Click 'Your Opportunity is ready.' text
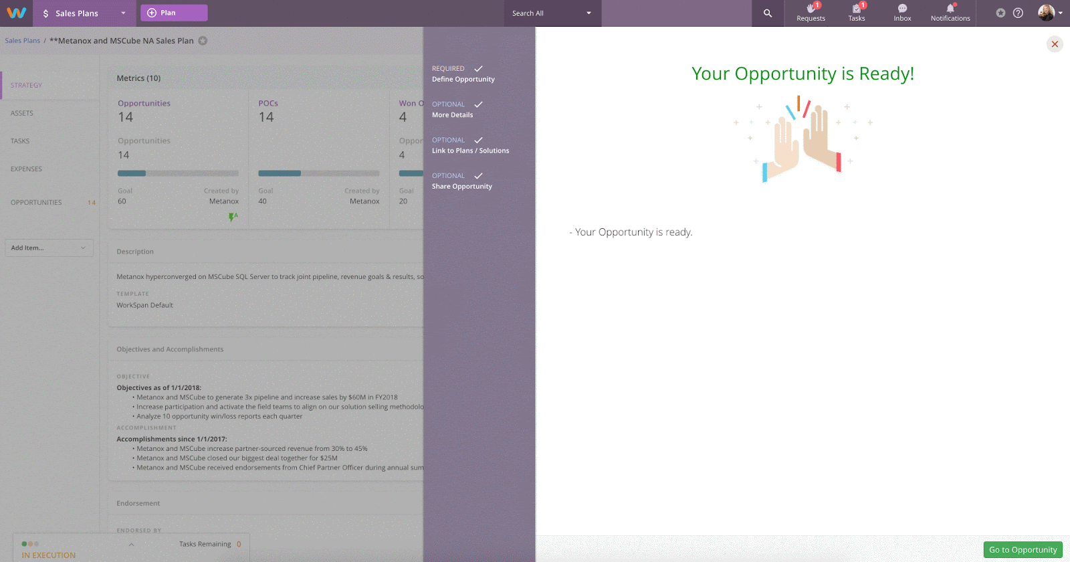Viewport: 1070px width, 562px height. pos(633,232)
